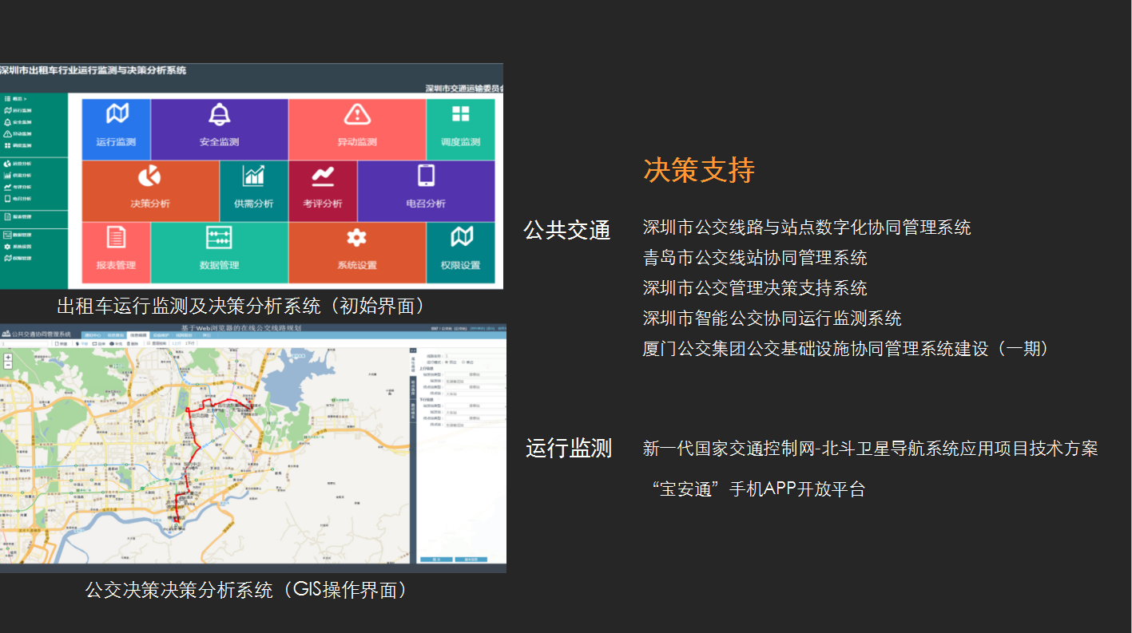1132x633 pixels.
Task: Click the 决策支持 orange heading
Action: pyautogui.click(x=699, y=170)
